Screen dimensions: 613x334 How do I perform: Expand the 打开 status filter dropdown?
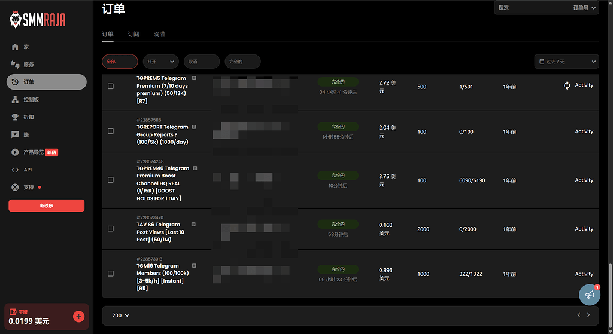[160, 62]
